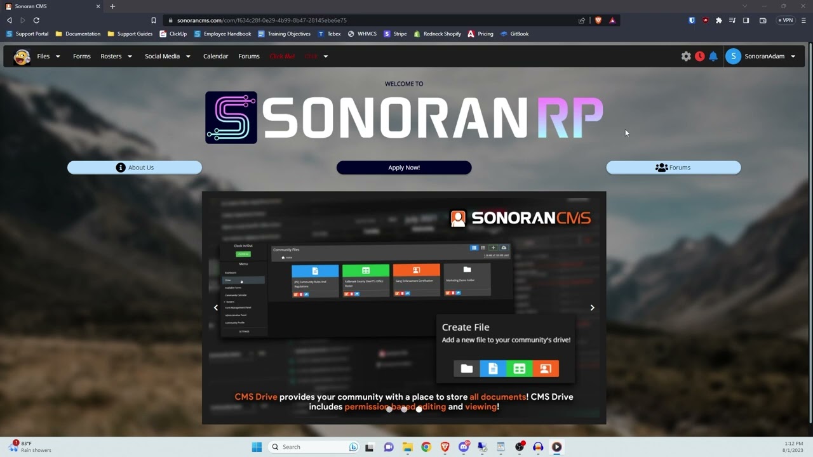Open the weather widget showing 83°F
The width and height of the screenshot is (813, 457).
pos(30,447)
